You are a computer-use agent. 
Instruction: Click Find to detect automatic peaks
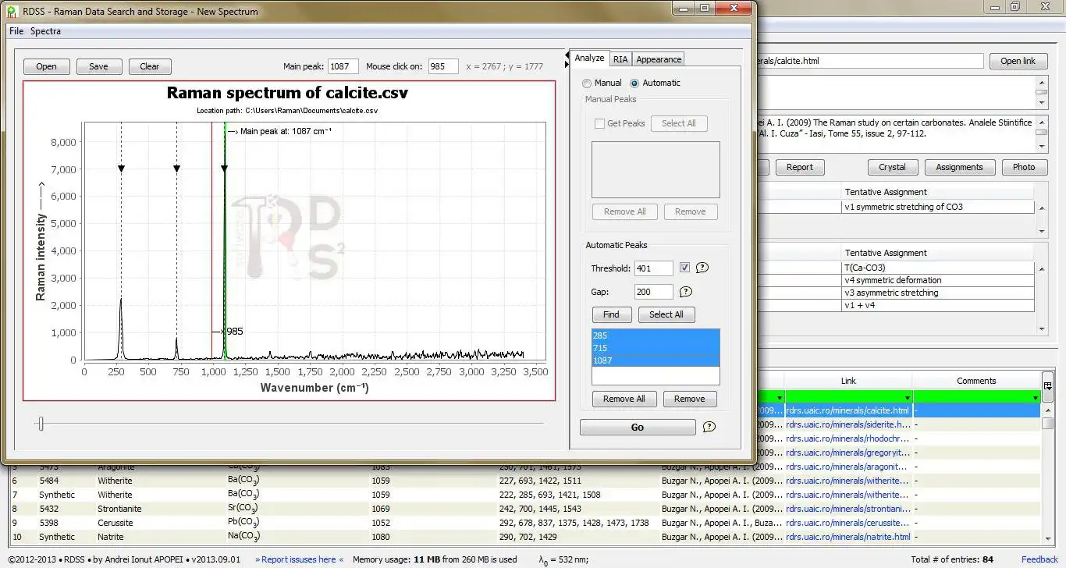pos(611,314)
